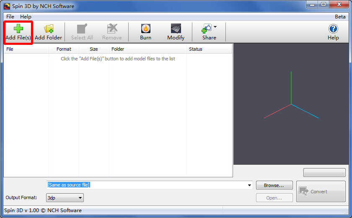Click the Add Folder toolbar icon
Image resolution: width=352 pixels, height=218 pixels.
48,32
